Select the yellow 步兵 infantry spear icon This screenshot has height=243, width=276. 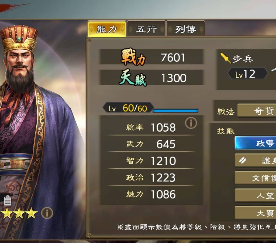click(226, 58)
